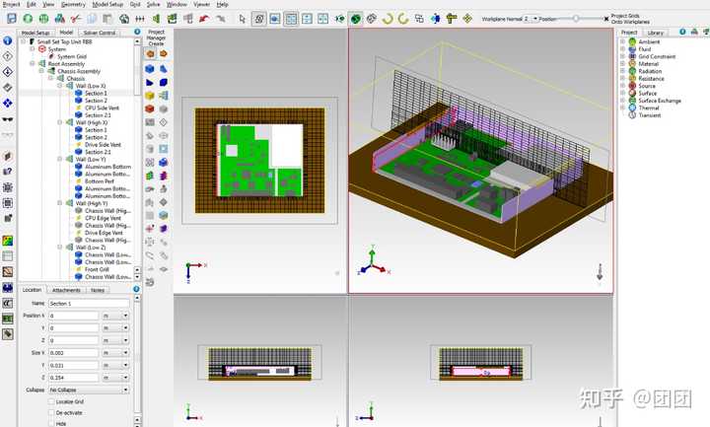Click the blue info icon atop left sidebar
The height and width of the screenshot is (427, 710).
[8, 40]
